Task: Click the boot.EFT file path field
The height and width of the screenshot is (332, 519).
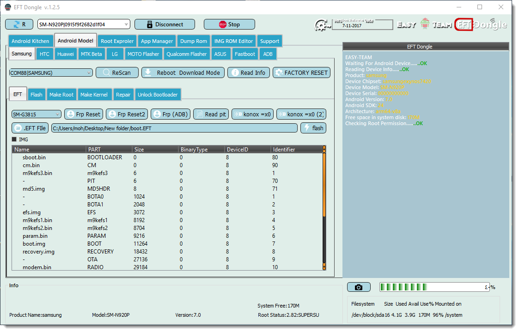Action: click(174, 128)
